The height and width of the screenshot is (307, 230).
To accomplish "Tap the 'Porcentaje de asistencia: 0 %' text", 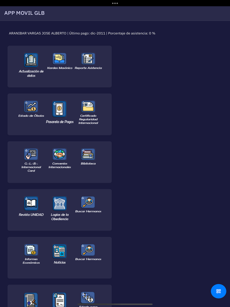I will tap(132, 33).
